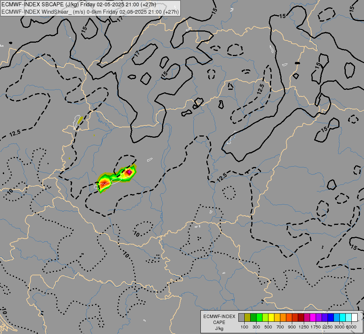Click the ECMWF-INDEX label in the legend
This screenshot has height=334, width=364.
[x=219, y=317]
